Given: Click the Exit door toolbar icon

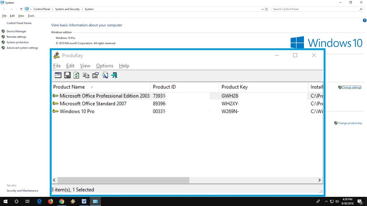Looking at the screenshot, I should [114, 75].
